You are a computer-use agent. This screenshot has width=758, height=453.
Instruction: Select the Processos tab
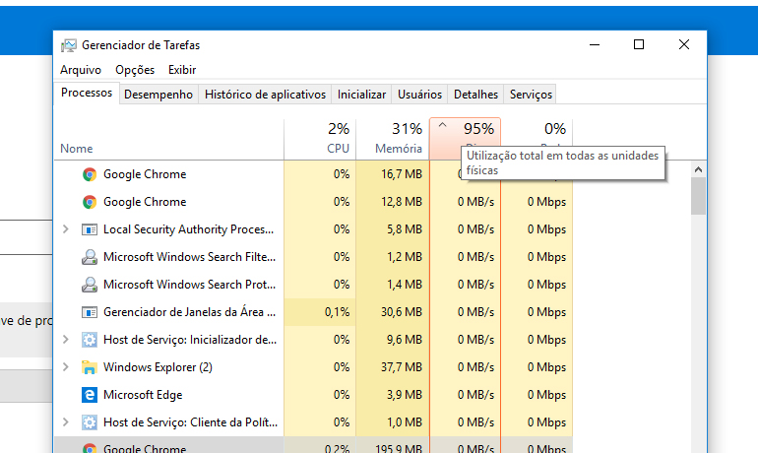87,93
